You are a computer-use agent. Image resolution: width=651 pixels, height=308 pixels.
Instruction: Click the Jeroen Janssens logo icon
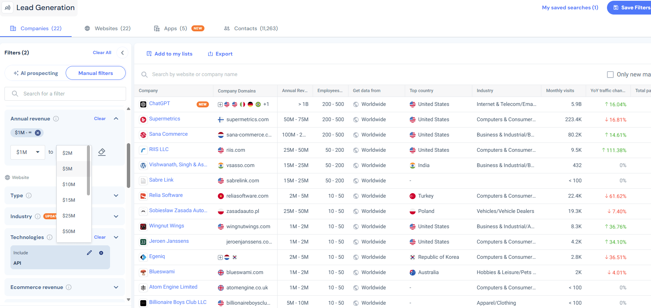(x=143, y=242)
